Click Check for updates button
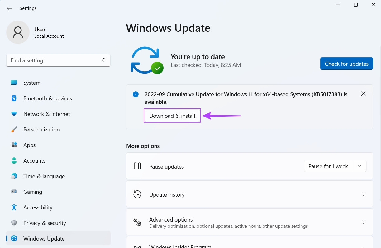The image size is (381, 248). (346, 64)
